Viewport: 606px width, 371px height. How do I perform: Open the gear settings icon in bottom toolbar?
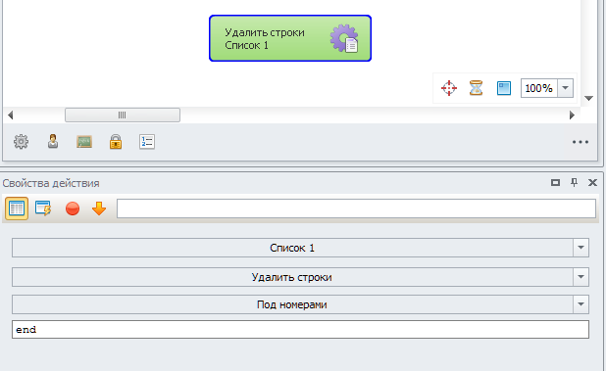[21, 142]
